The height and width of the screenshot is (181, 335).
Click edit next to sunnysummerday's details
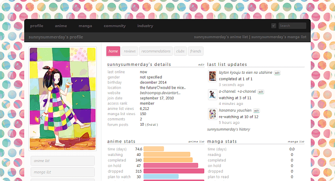pyautogui.click(x=201, y=65)
